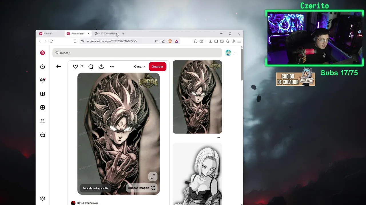Go to Home feed icon in sidebar
This screenshot has width=366, height=205.
click(x=42, y=66)
